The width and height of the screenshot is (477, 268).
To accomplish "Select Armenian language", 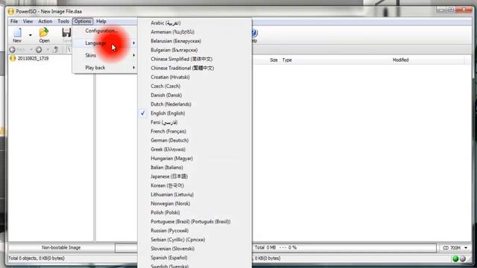I will click(x=195, y=32).
